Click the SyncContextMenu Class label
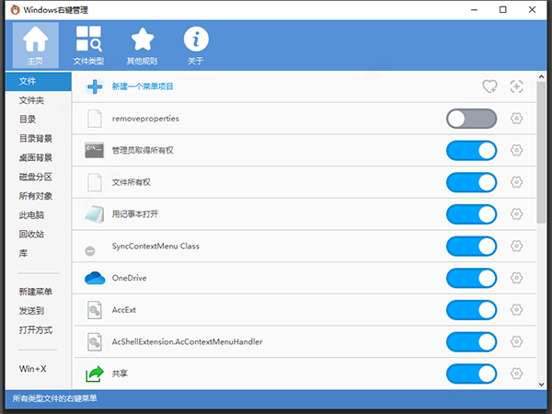552x414 pixels. (x=155, y=246)
